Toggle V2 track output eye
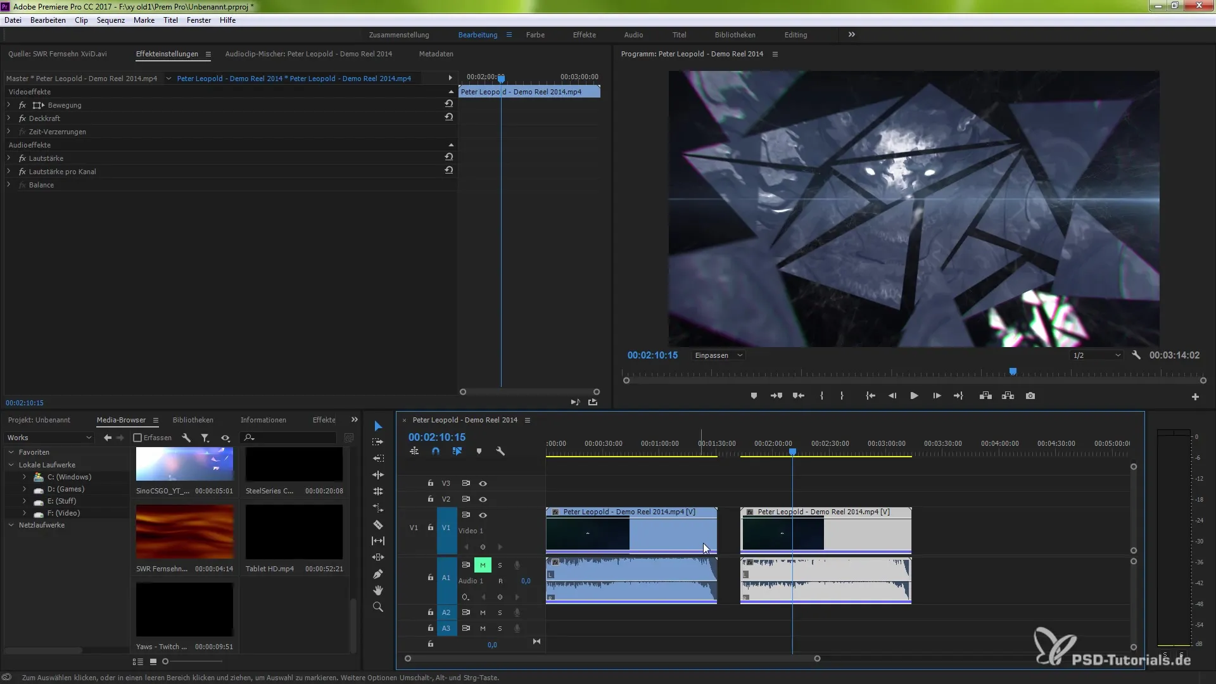This screenshot has height=684, width=1216. (x=483, y=499)
